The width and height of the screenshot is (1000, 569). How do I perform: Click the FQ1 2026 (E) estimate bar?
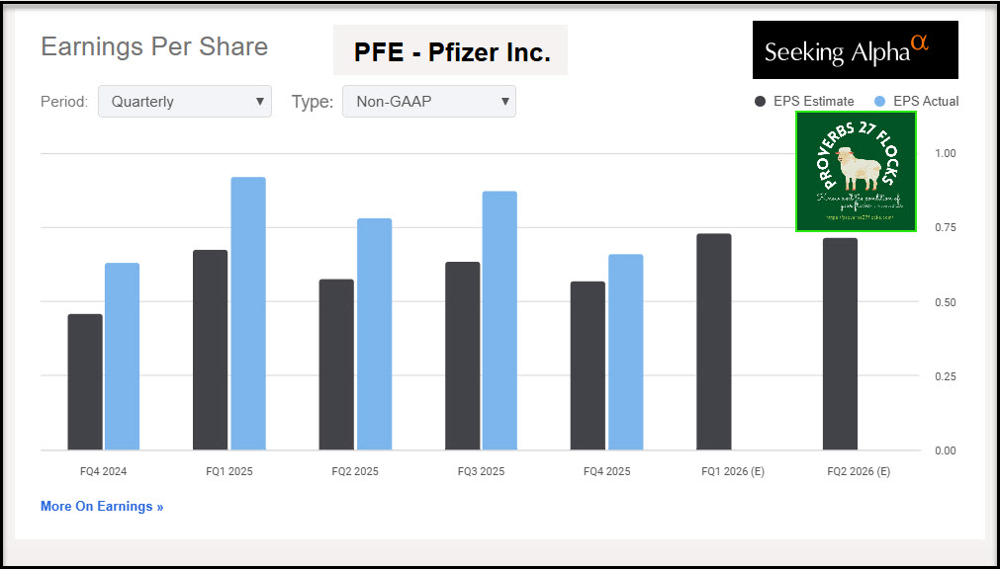713,342
